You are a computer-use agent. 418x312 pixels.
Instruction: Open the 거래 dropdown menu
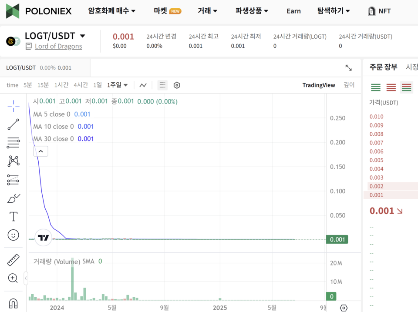pyautogui.click(x=207, y=11)
